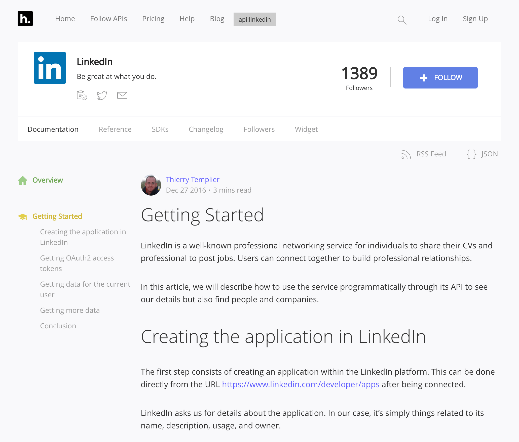Click the email envelope icon
This screenshot has height=442, width=519.
122,95
